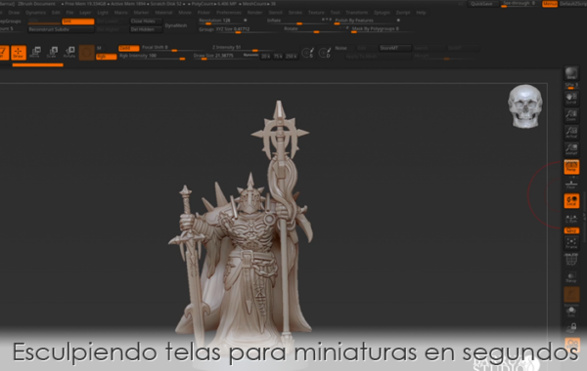
Task: Click the Frame mesh icon
Action: [x=571, y=243]
